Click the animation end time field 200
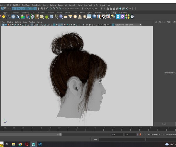The width and height of the screenshot is (176, 147). tap(131, 135)
